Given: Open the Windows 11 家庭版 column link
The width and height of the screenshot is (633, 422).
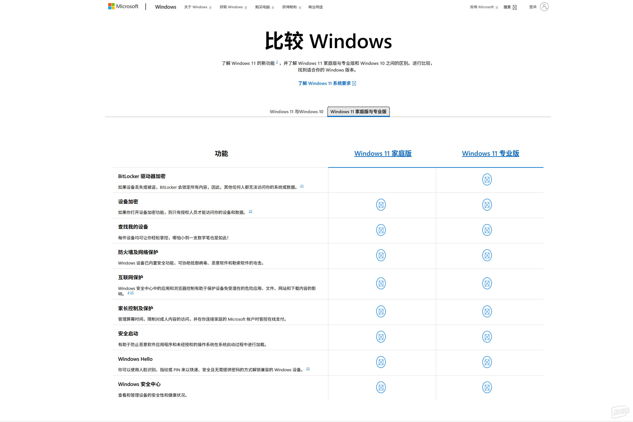Looking at the screenshot, I should [x=383, y=153].
